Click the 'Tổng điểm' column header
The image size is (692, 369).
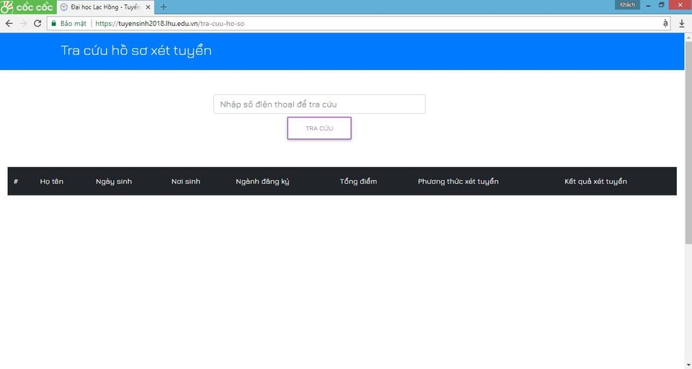[358, 182]
